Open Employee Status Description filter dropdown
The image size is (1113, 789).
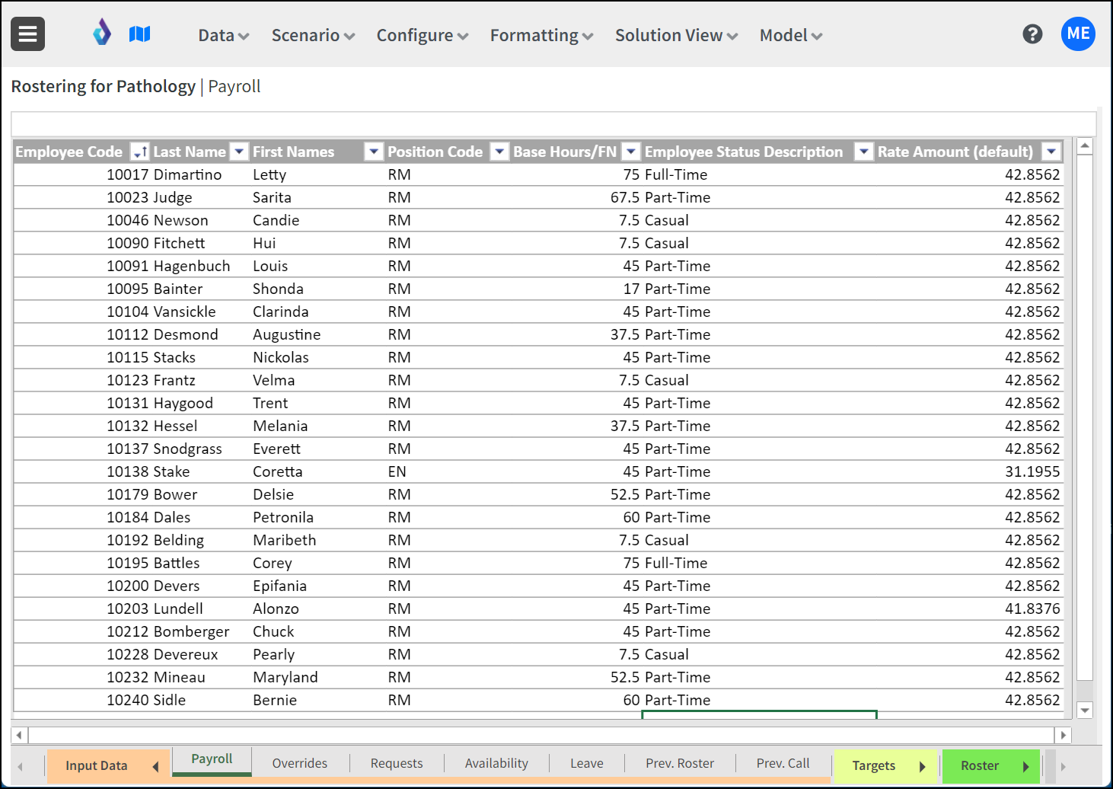(863, 152)
